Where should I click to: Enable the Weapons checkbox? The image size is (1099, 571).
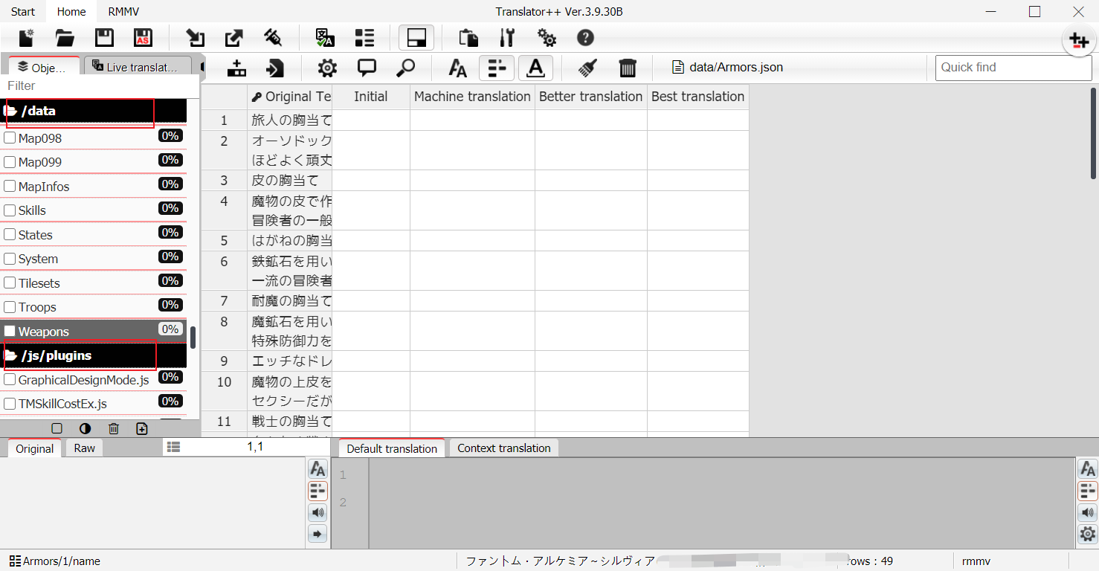[x=10, y=330]
